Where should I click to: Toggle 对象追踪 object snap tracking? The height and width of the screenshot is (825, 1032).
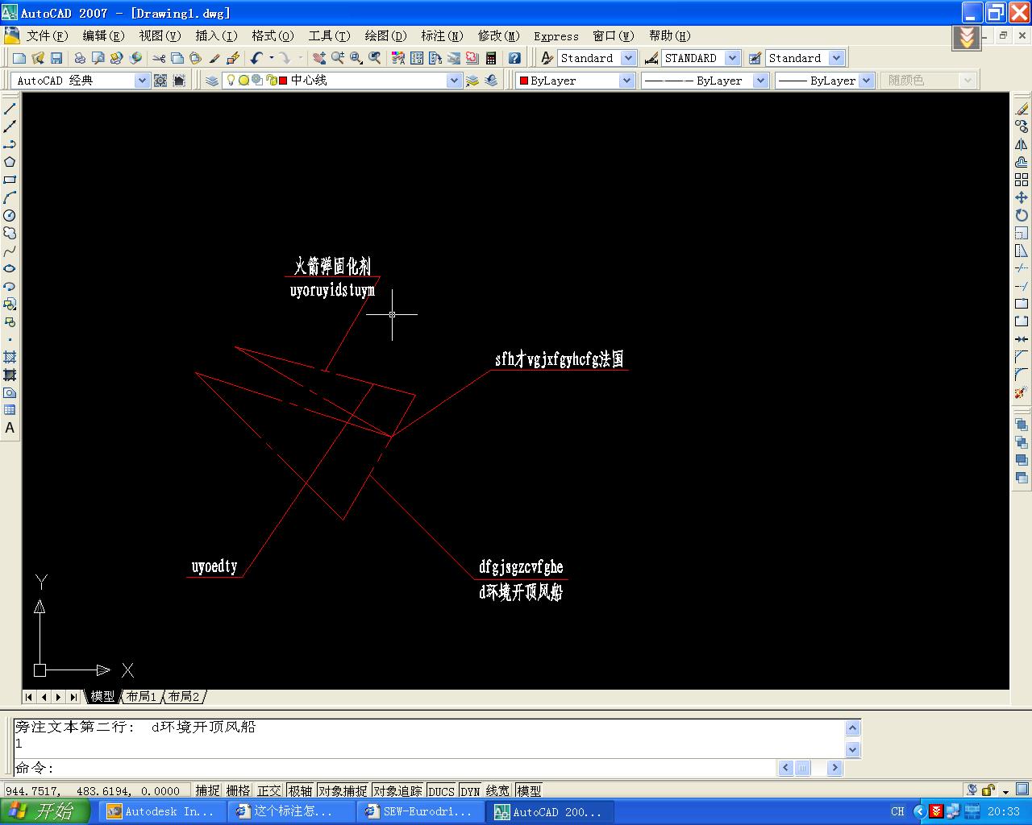(x=397, y=791)
